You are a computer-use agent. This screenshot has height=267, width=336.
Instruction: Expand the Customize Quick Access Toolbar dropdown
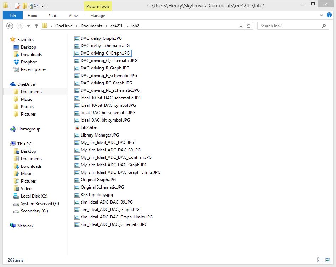(x=42, y=5)
